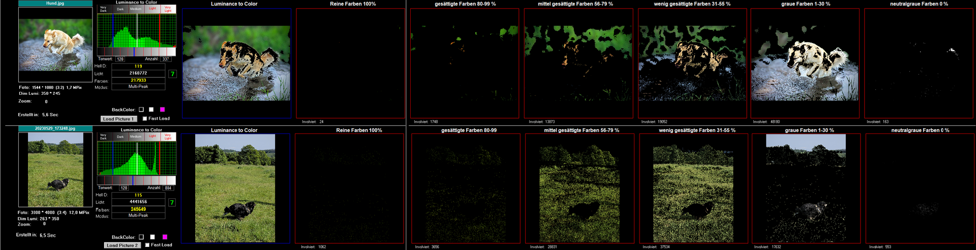Click the Load Picture 2 button
976x250 pixels.
point(122,245)
